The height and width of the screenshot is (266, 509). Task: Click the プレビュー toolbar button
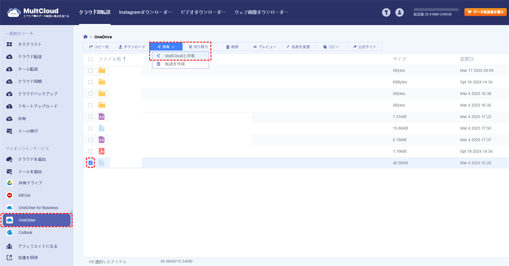pyautogui.click(x=265, y=47)
